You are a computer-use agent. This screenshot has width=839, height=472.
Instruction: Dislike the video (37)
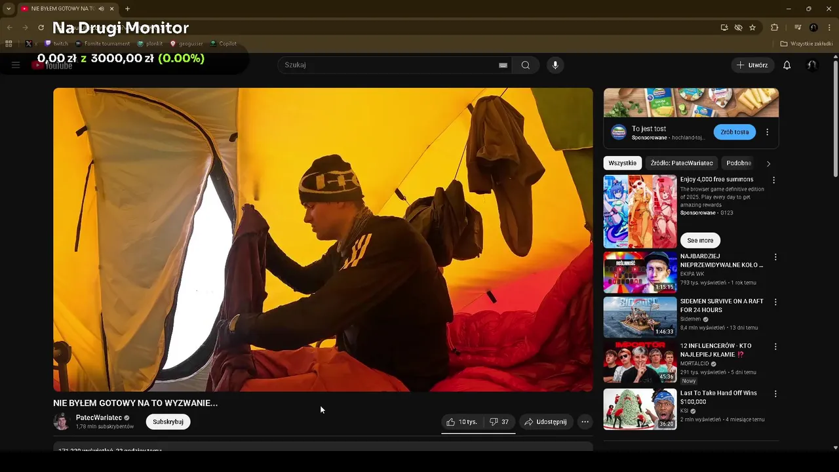pyautogui.click(x=499, y=422)
